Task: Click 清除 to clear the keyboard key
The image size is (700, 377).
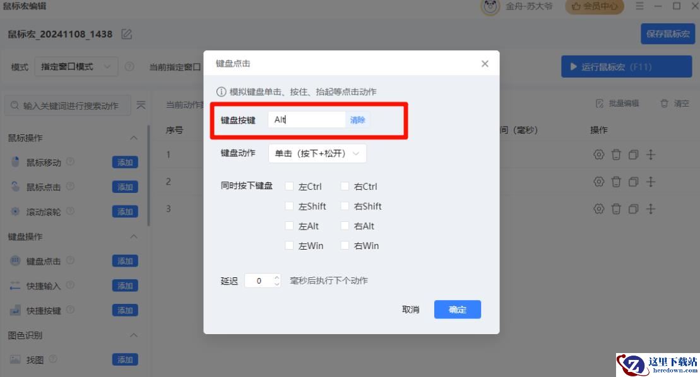Action: click(x=357, y=120)
